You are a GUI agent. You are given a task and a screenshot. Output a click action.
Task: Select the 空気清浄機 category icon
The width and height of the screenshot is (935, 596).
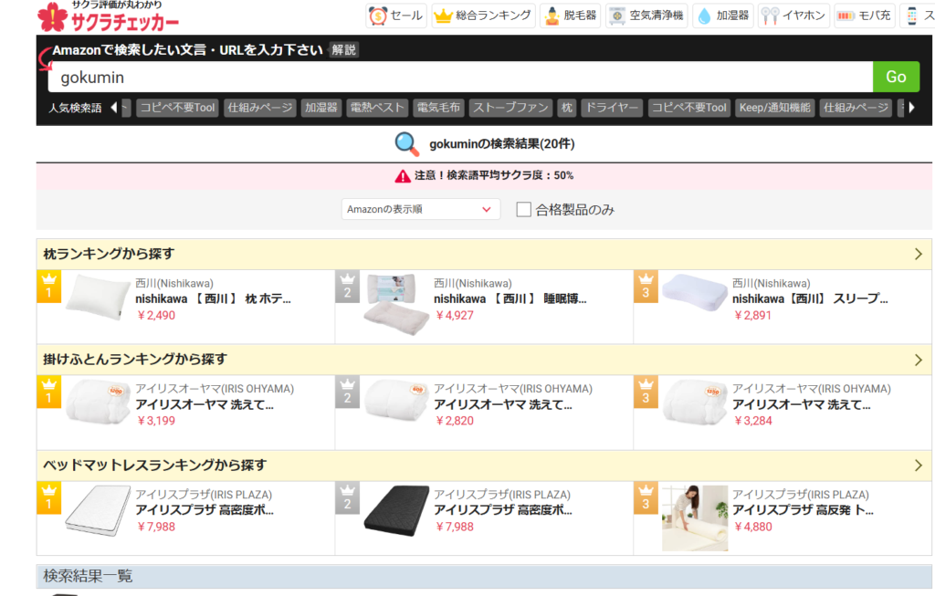(646, 16)
